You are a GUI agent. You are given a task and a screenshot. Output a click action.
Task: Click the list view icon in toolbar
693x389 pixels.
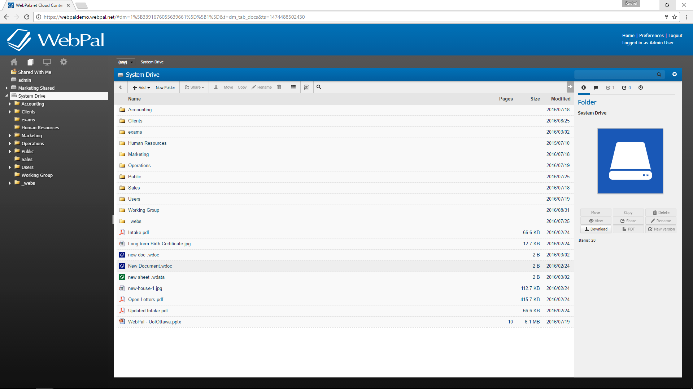coord(294,87)
